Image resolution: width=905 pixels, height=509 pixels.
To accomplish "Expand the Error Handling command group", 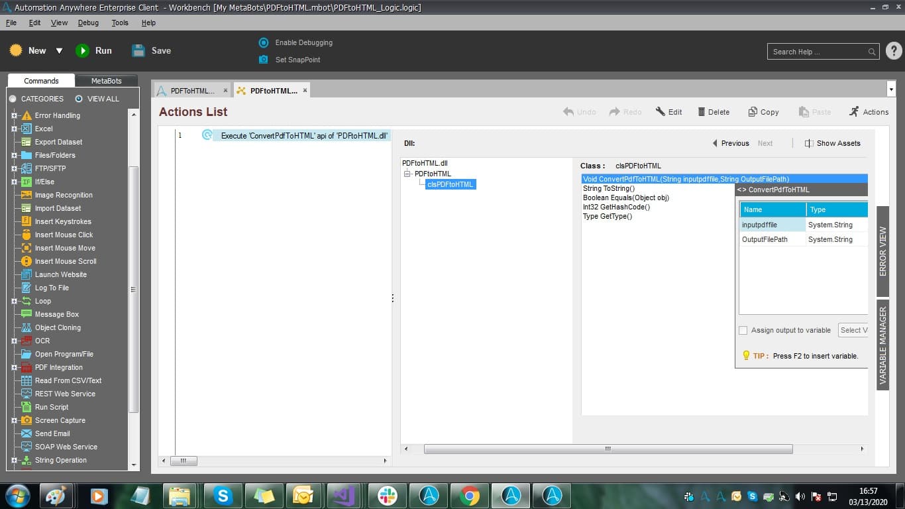I will (x=14, y=115).
